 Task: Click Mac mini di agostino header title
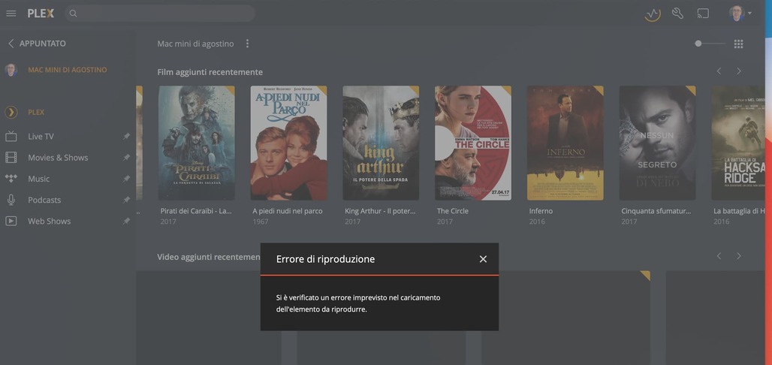click(195, 44)
